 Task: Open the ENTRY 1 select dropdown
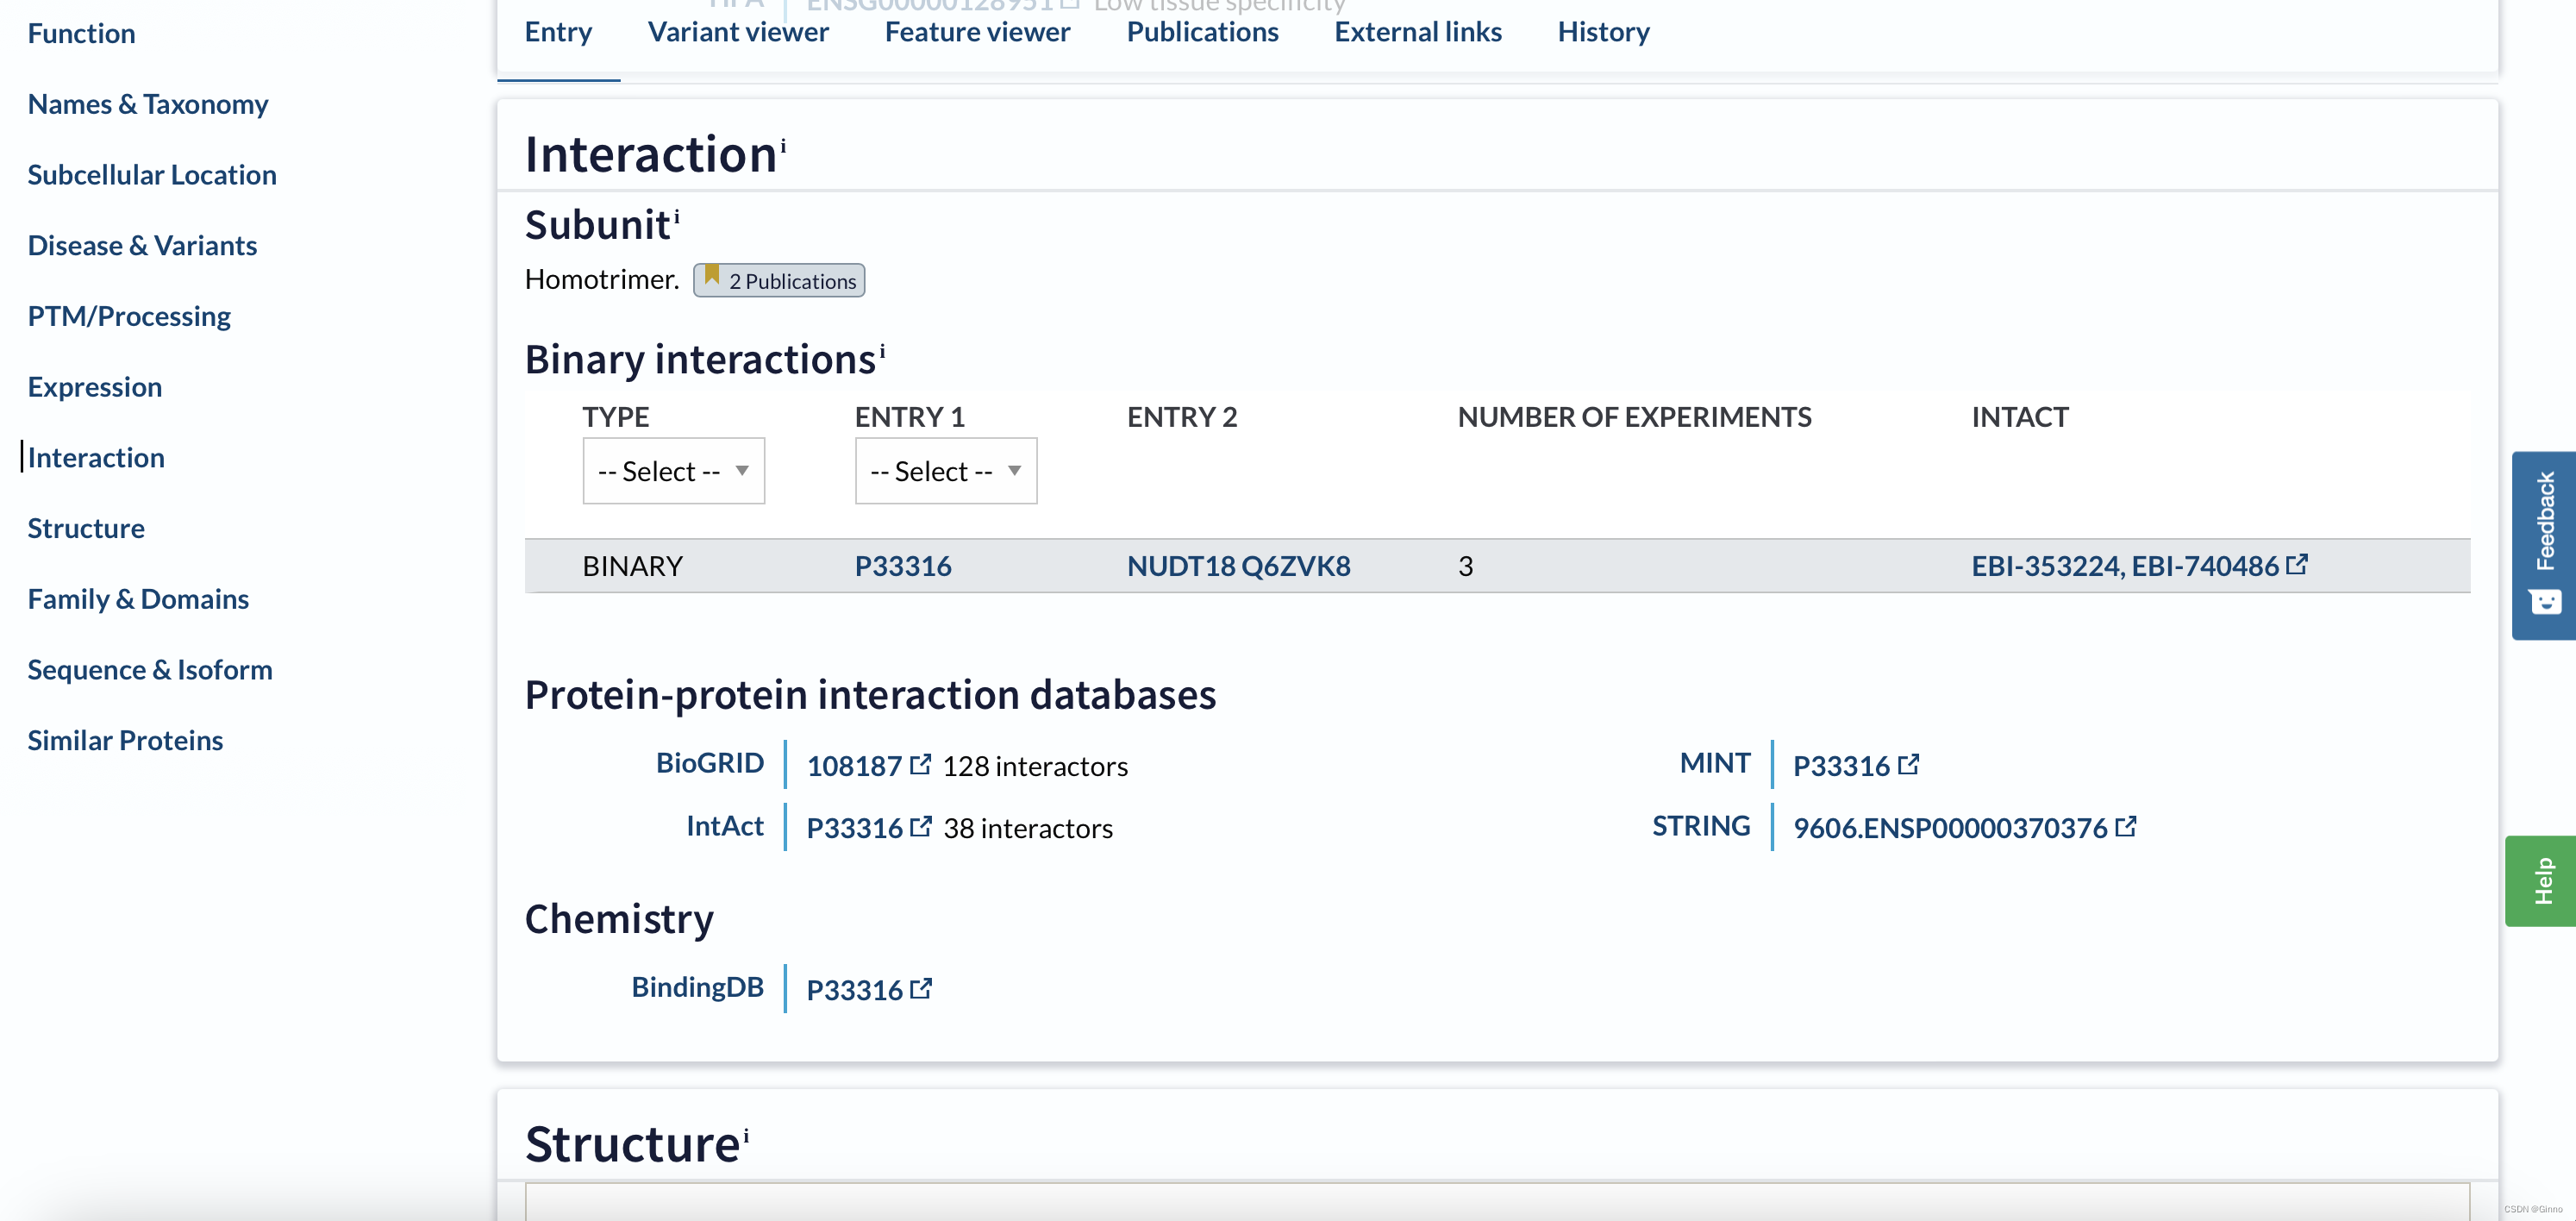(946, 470)
